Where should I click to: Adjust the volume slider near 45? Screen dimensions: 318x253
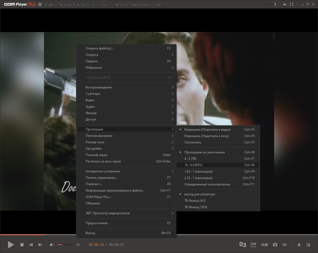pyautogui.click(x=66, y=245)
